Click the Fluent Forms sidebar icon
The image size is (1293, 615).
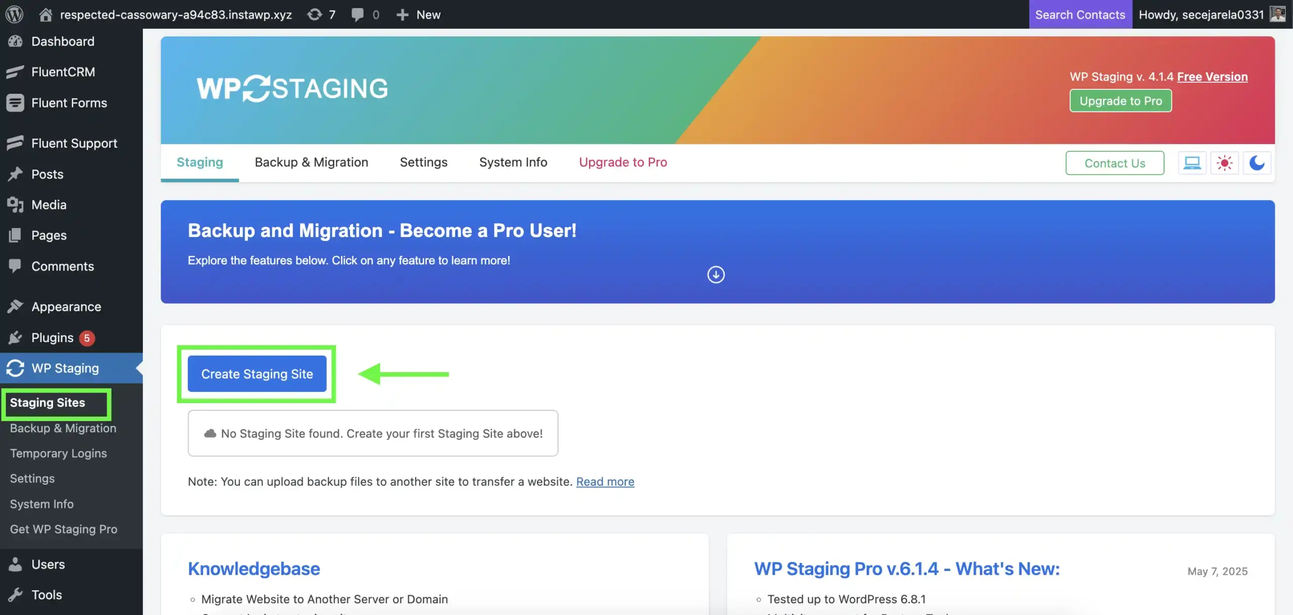(x=15, y=102)
